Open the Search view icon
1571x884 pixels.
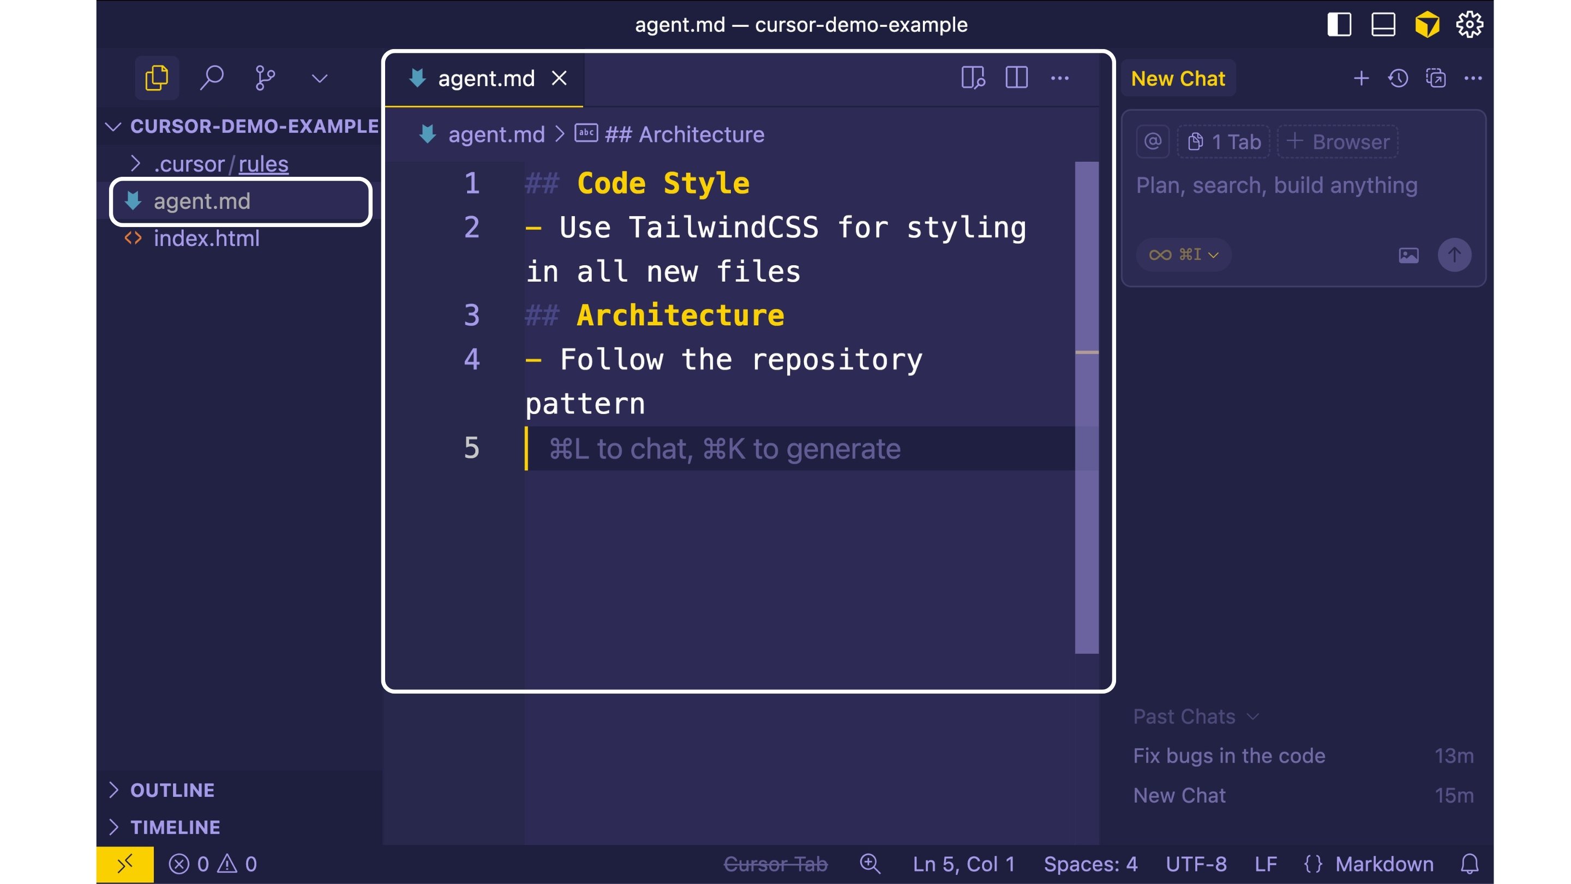tap(212, 78)
